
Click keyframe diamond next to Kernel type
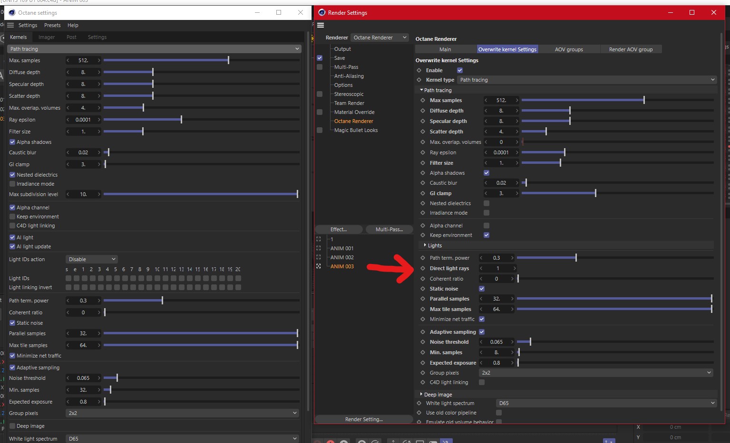pos(419,80)
